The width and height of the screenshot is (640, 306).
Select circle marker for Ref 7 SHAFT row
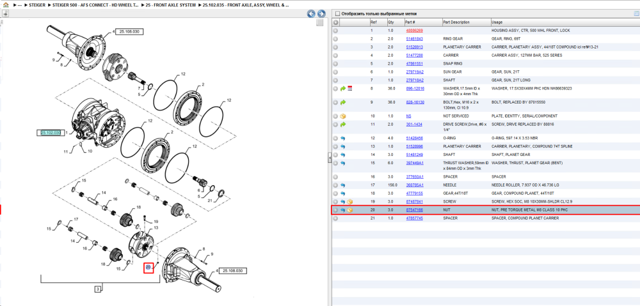pos(335,80)
